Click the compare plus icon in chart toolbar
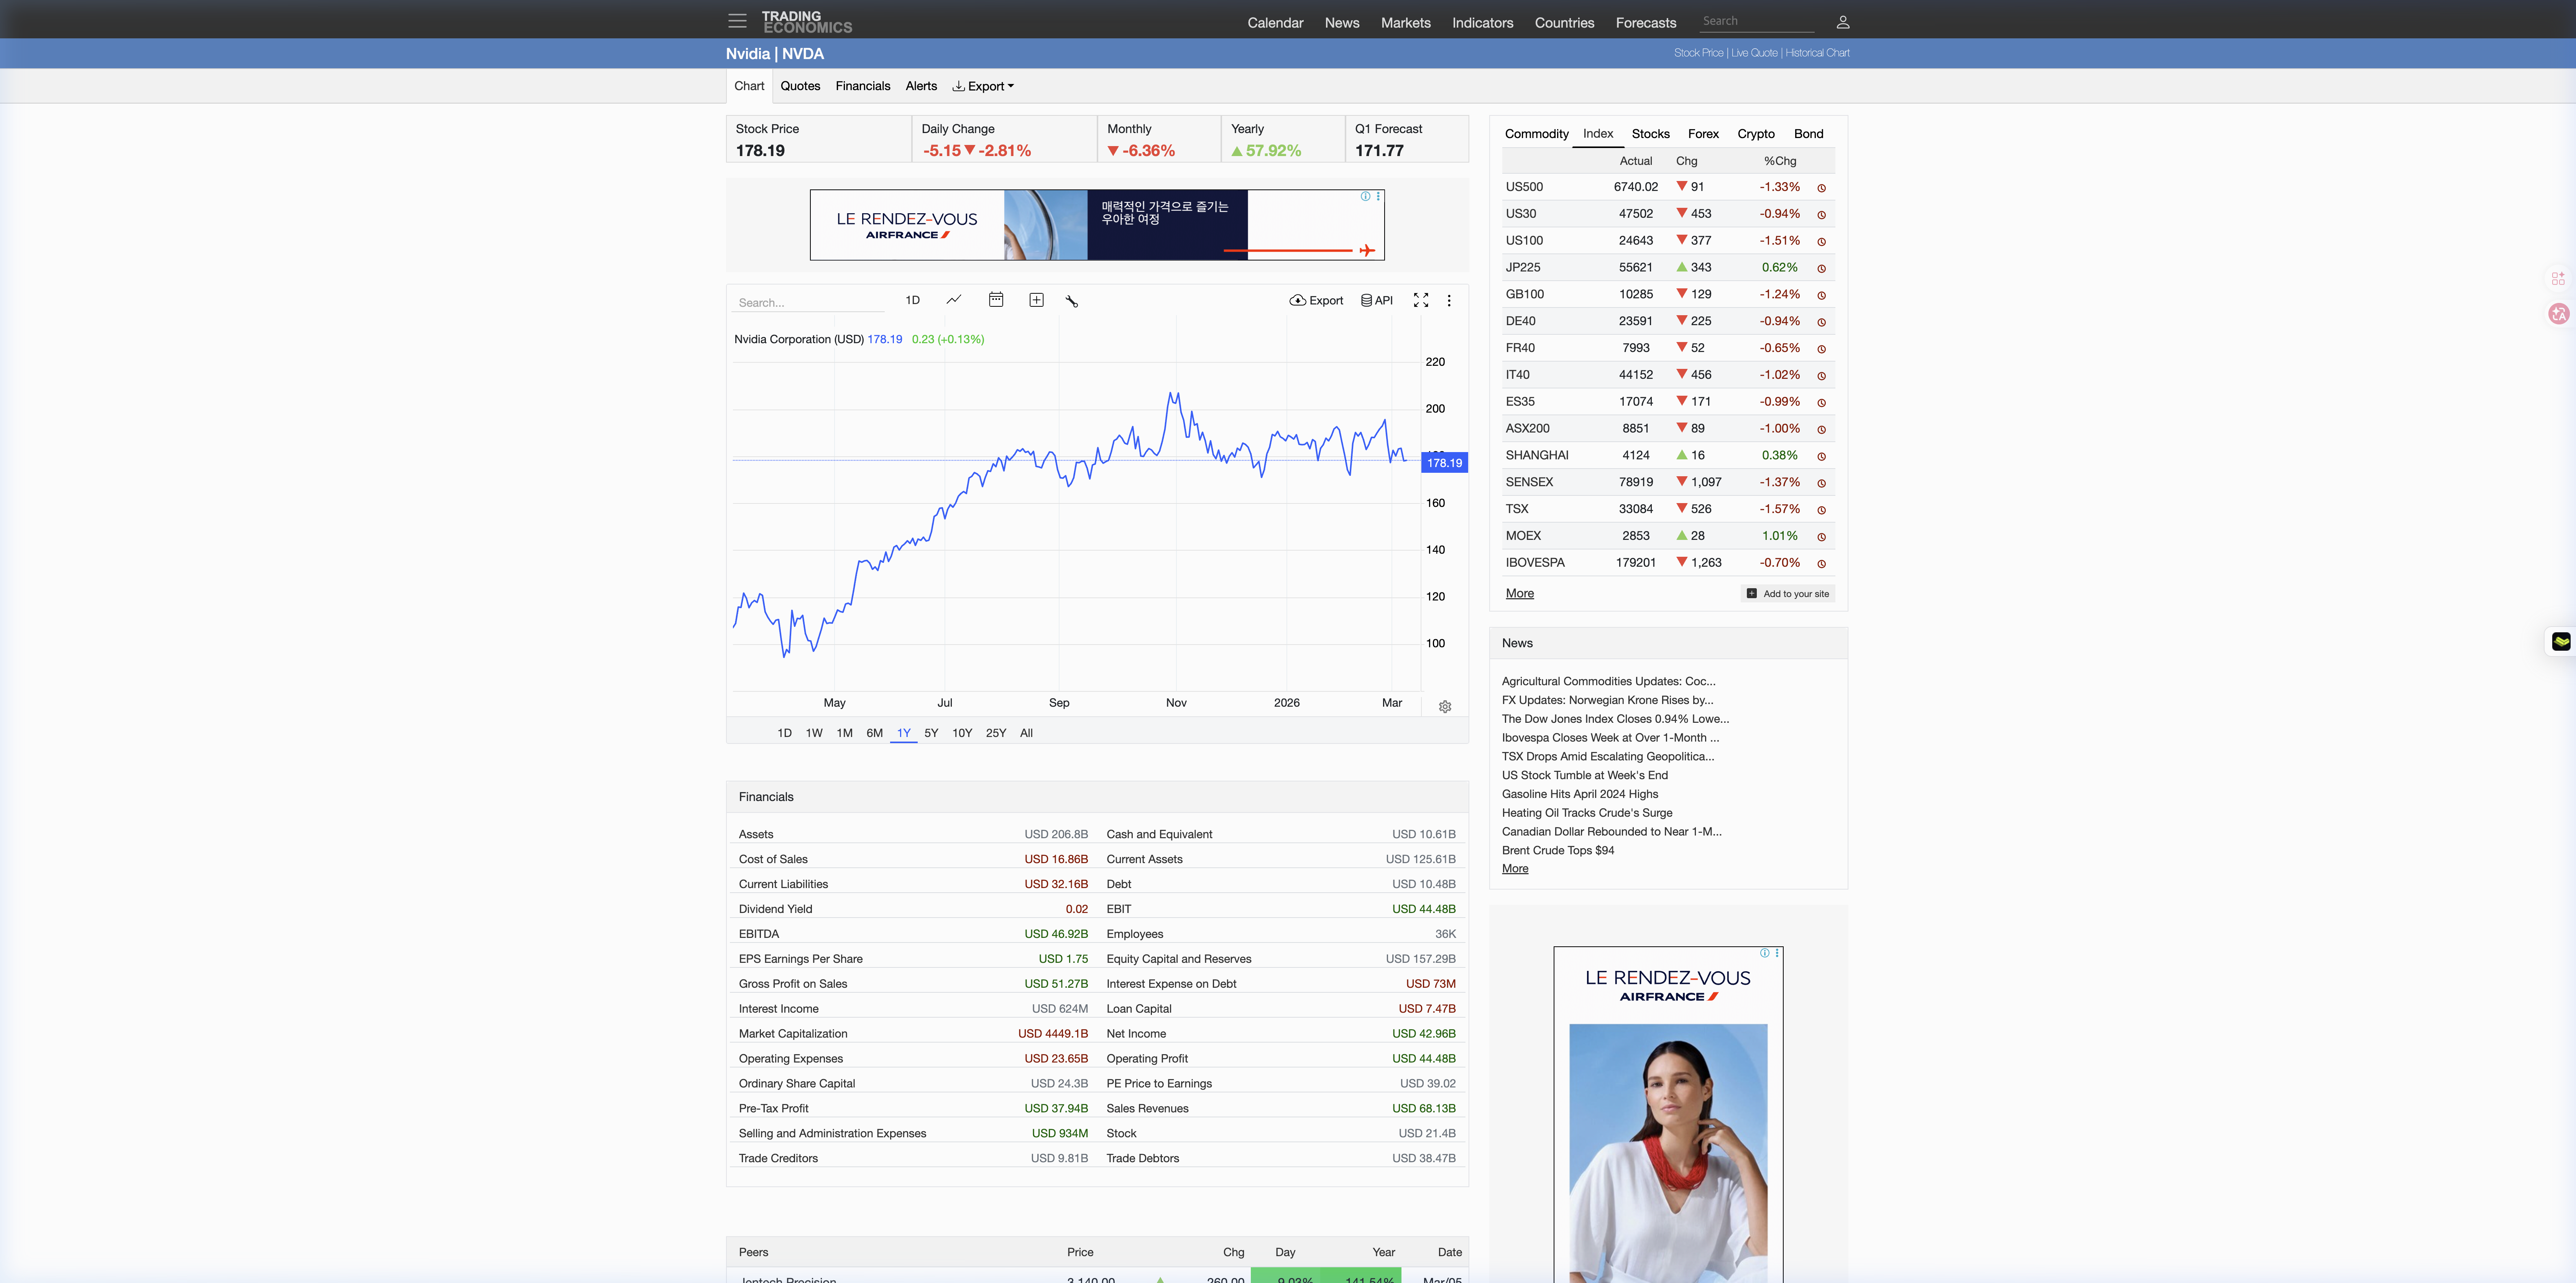 tap(1036, 300)
